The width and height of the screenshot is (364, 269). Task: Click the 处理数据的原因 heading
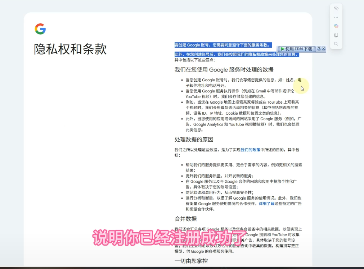(x=194, y=140)
